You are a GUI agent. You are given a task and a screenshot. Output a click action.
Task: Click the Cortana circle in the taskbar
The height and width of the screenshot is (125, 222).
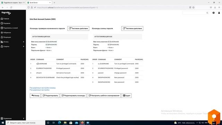tap(48, 123)
